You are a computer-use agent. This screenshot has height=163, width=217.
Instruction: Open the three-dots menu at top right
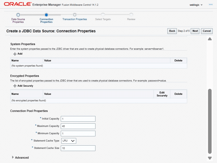pyautogui.click(x=210, y=5)
